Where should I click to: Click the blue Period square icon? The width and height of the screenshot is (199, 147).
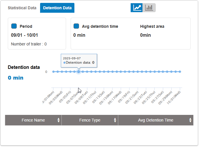click(x=14, y=26)
